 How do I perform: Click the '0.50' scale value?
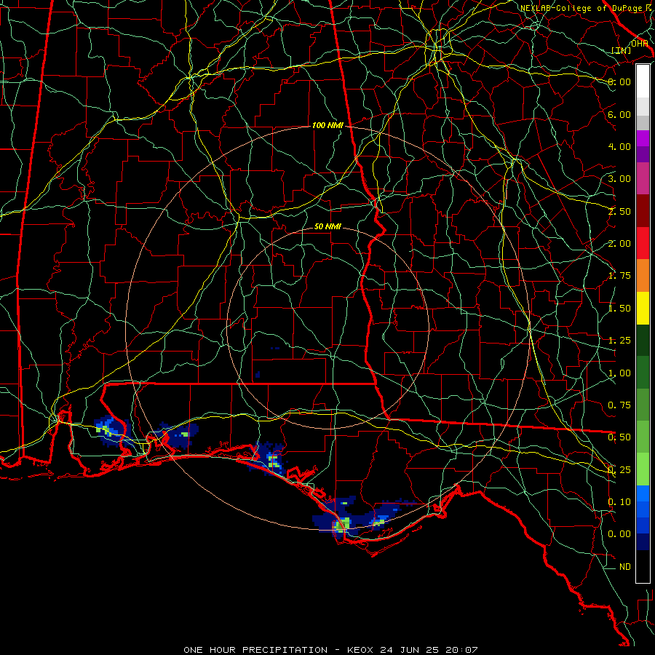pos(619,437)
